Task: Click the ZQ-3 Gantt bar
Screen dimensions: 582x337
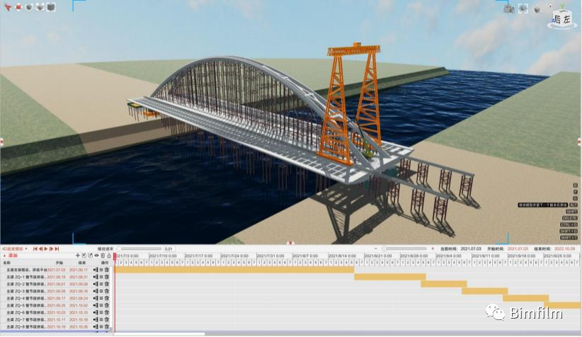Action: 485,291
